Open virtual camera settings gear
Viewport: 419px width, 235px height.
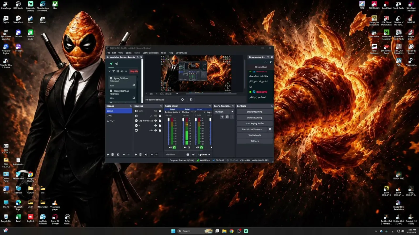point(270,129)
